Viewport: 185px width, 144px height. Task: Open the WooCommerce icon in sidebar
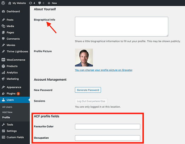click(x=3, y=60)
